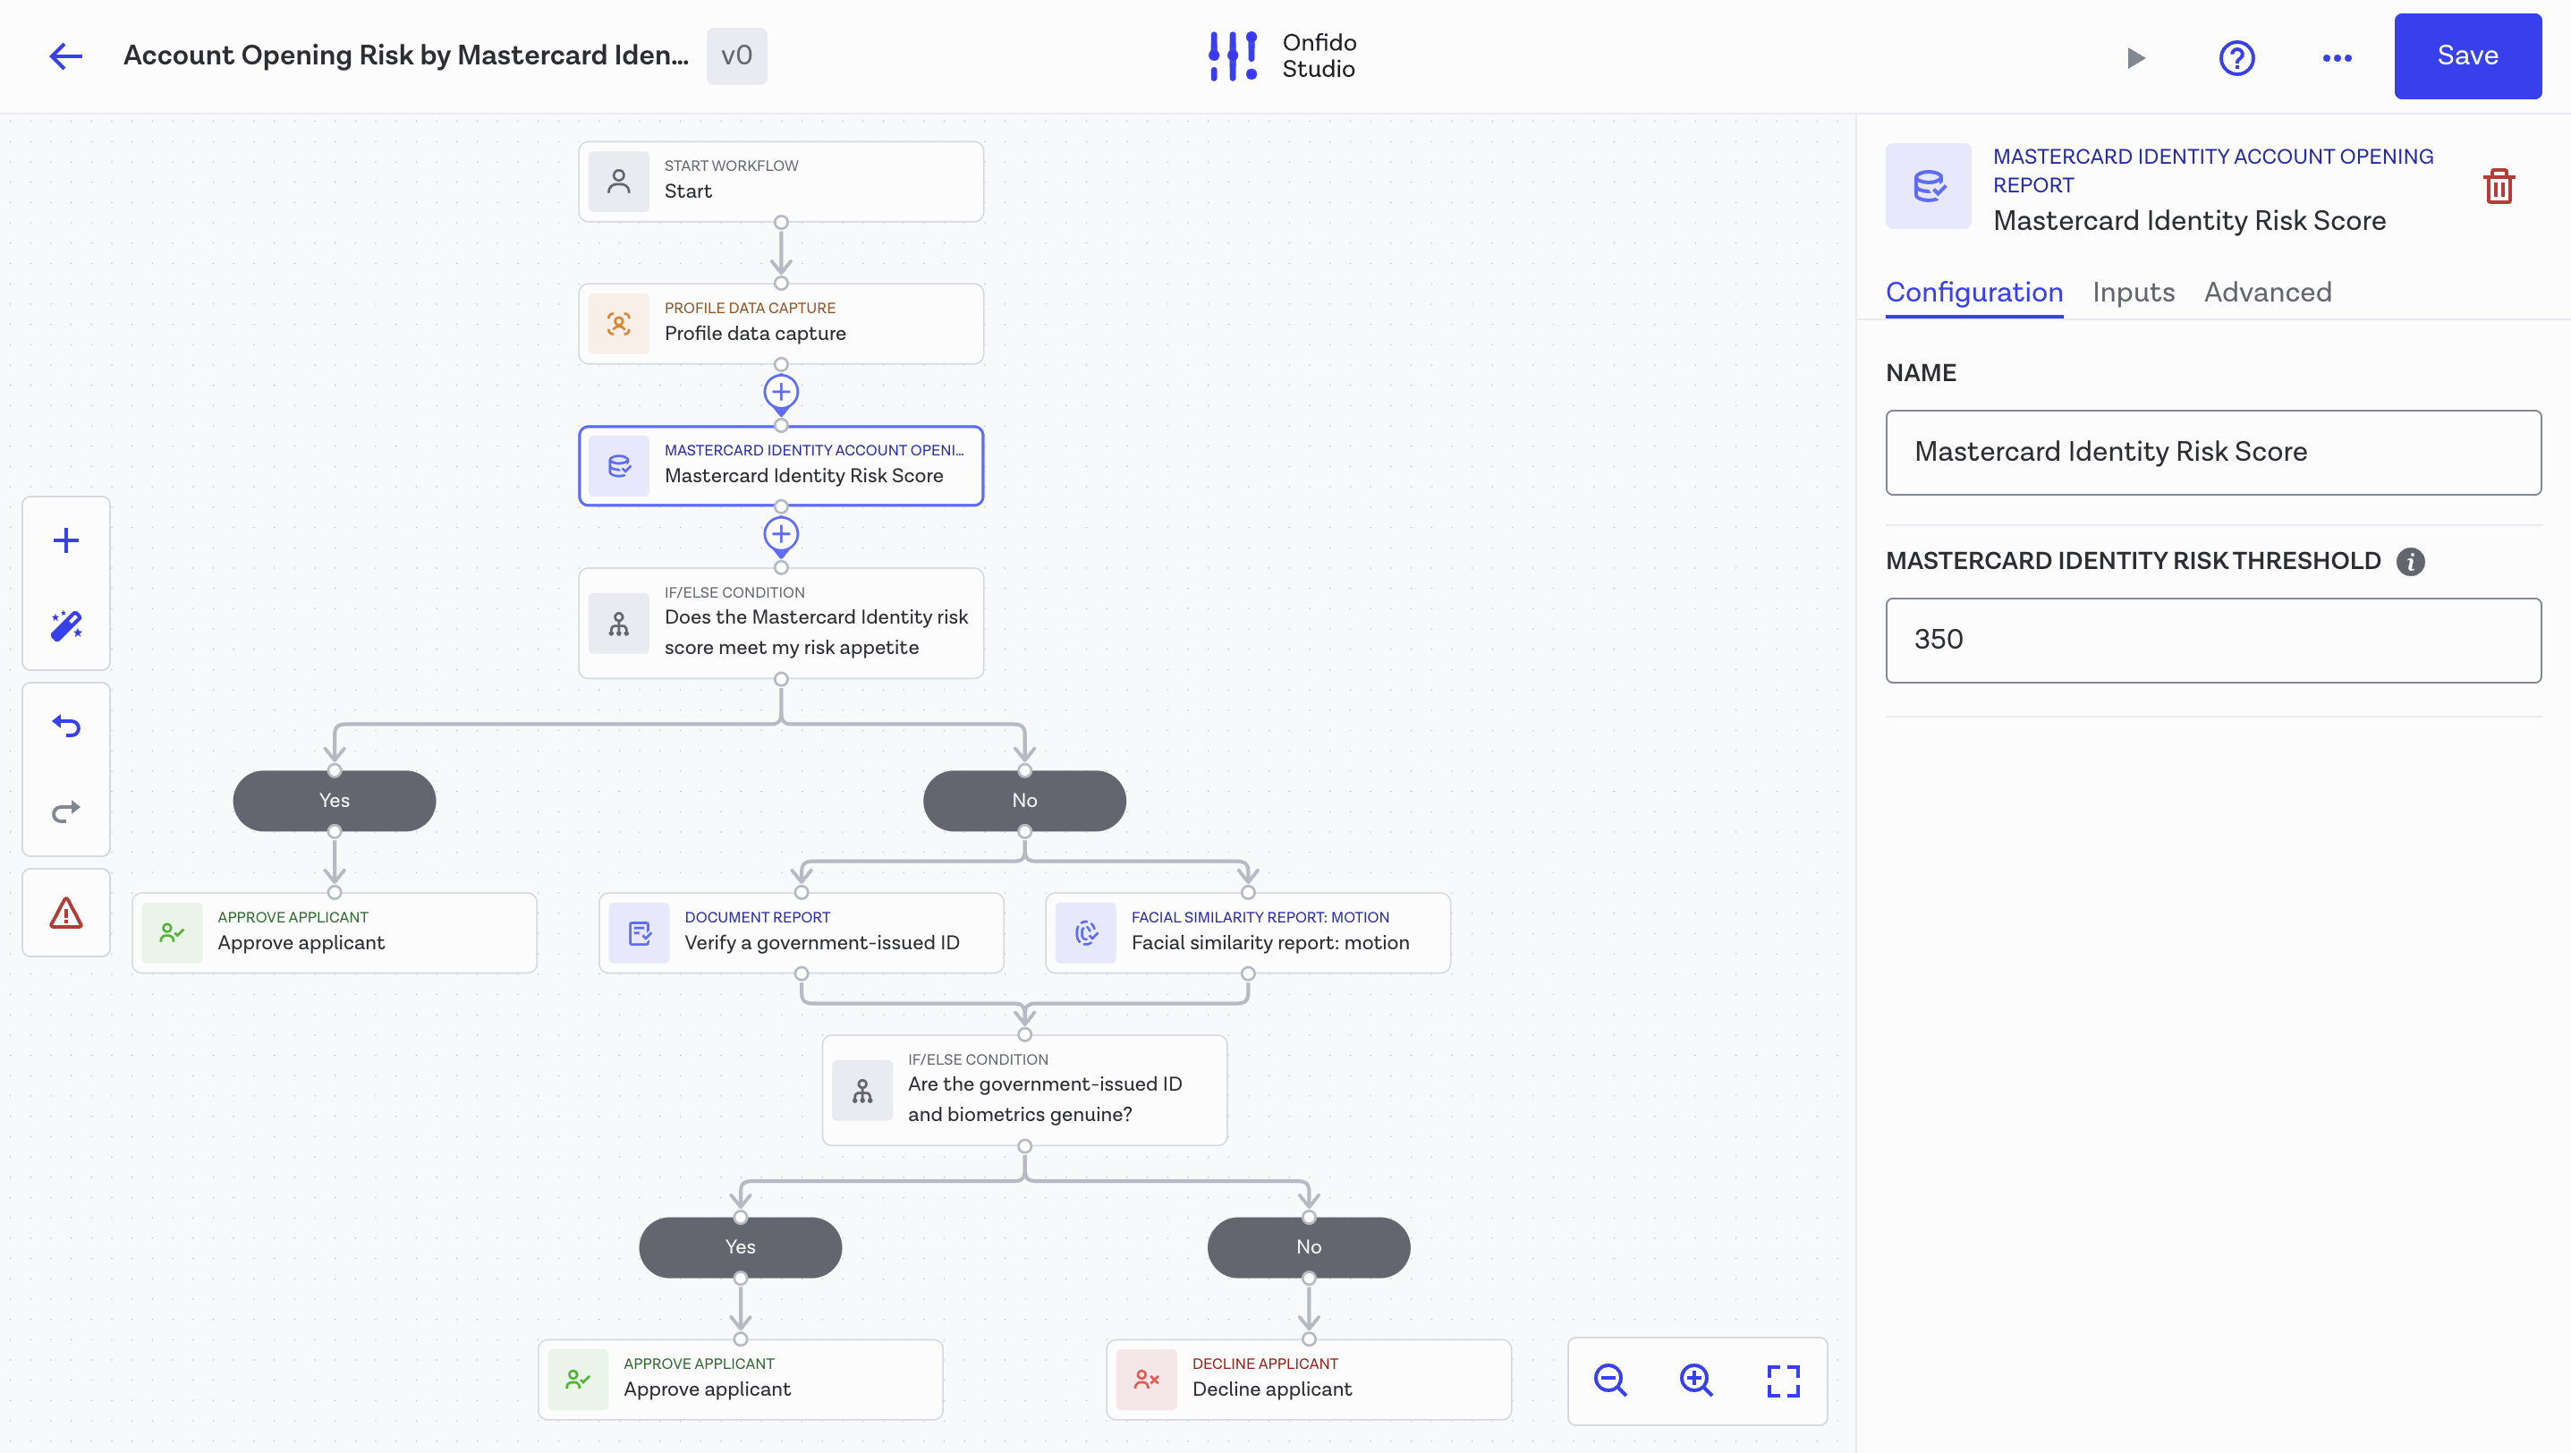Select the Profile data capture node
Image resolution: width=2571 pixels, height=1453 pixels.
click(780, 323)
